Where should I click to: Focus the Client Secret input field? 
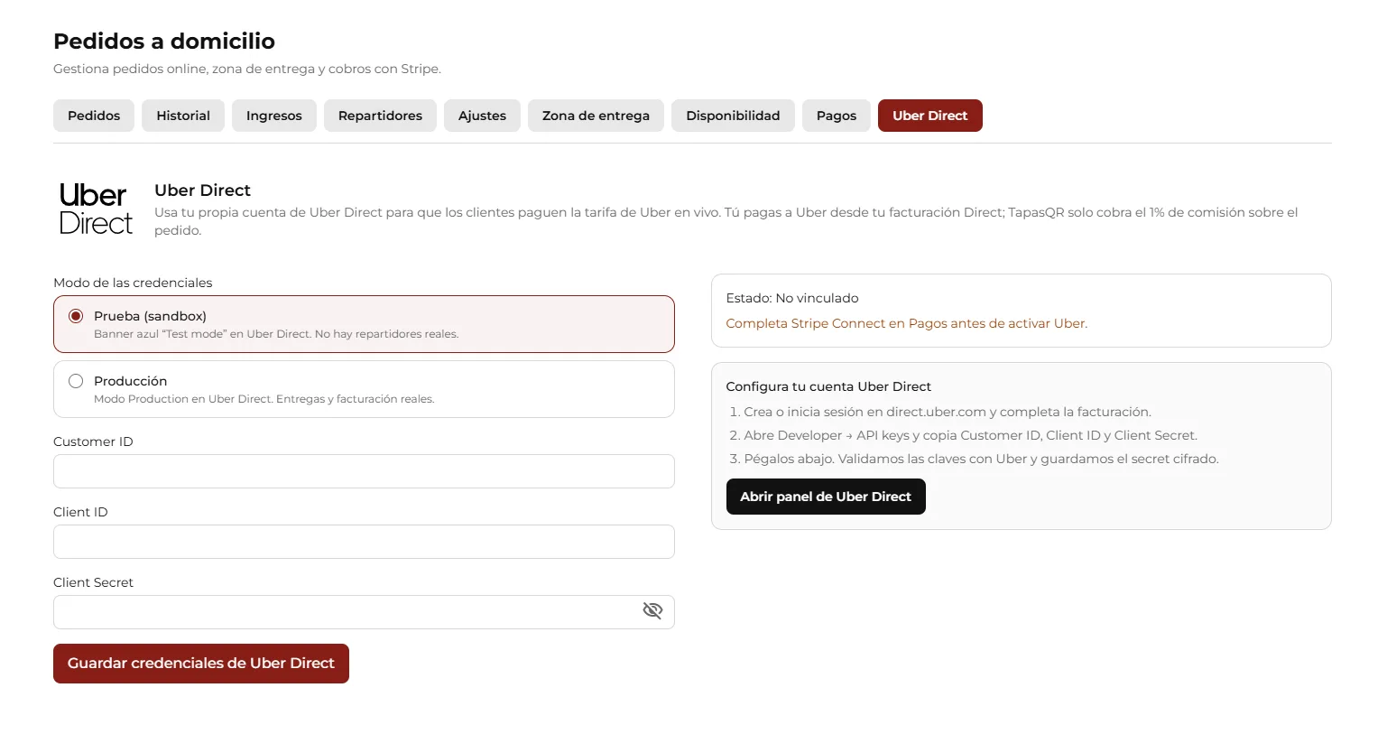[x=364, y=612]
